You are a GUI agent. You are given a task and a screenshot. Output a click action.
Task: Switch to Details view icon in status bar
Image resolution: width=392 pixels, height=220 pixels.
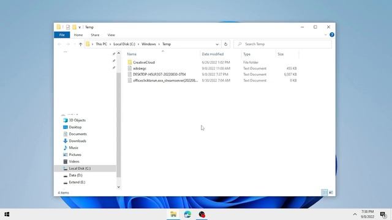click(x=324, y=193)
